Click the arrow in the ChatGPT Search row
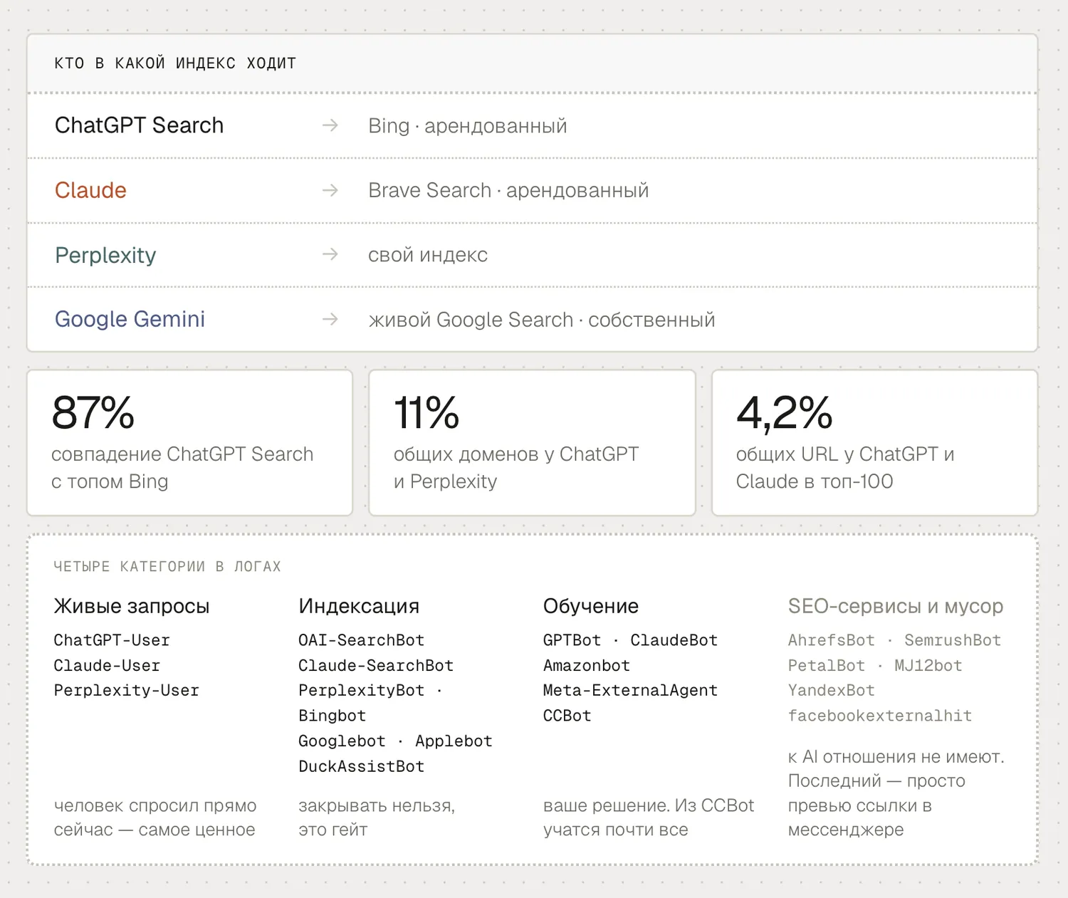 click(x=330, y=125)
